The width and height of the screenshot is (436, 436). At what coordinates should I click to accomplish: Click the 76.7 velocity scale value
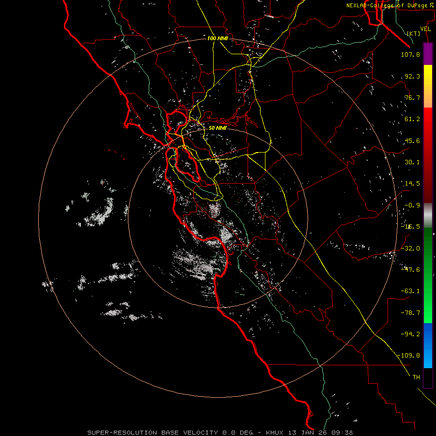coord(412,97)
